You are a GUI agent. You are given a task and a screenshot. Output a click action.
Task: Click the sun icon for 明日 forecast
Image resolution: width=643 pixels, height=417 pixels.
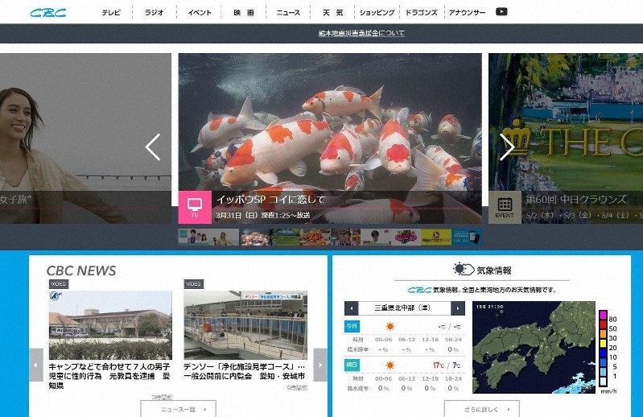(x=390, y=365)
